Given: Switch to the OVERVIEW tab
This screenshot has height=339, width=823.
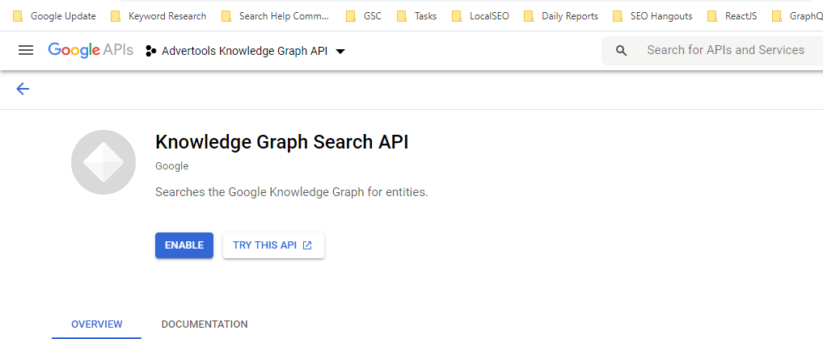Looking at the screenshot, I should pos(96,324).
